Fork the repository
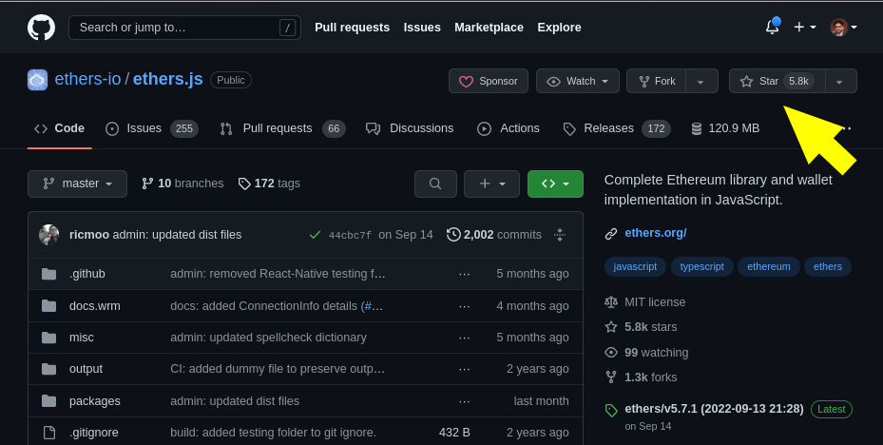883x445 pixels. 656,81
